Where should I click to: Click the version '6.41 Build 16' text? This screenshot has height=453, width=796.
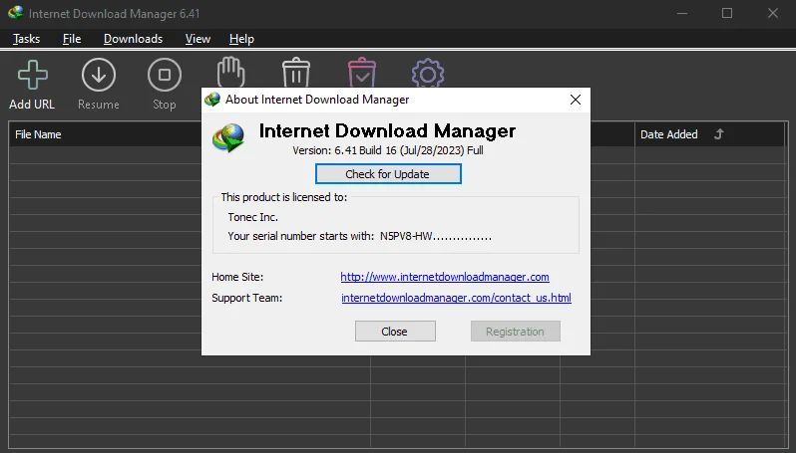coord(365,150)
